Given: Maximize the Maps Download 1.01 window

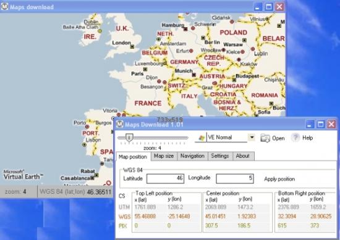Looking at the screenshot, I should click(321, 125).
